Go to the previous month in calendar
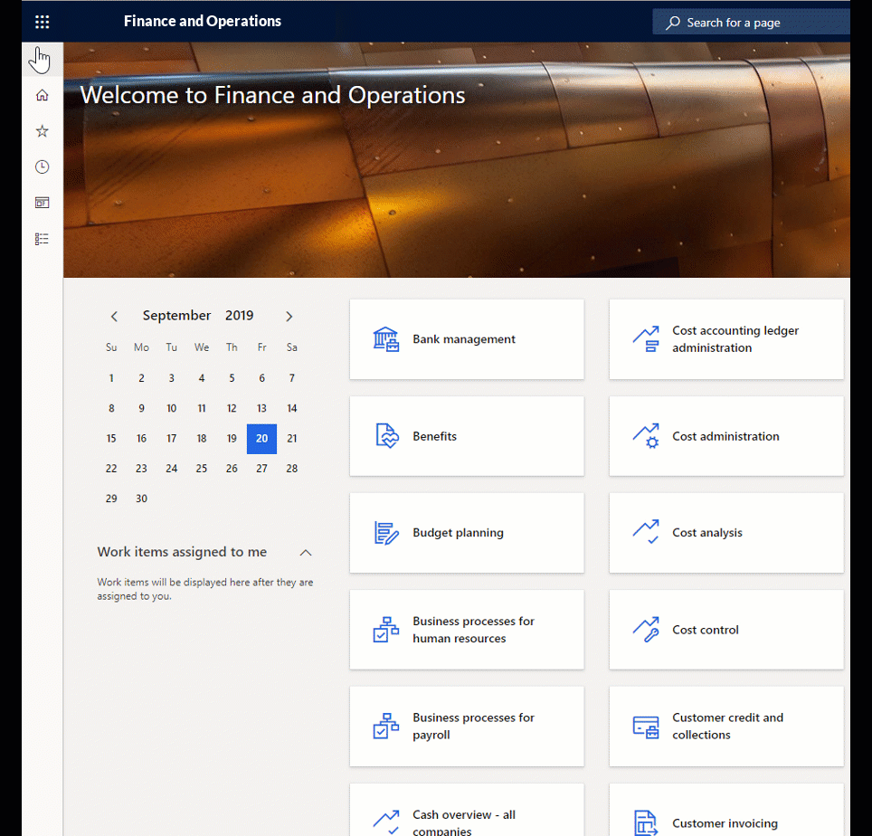872x836 pixels. (114, 316)
